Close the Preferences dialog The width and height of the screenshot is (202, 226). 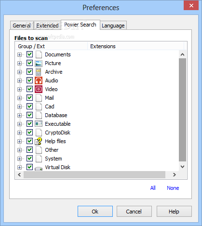(x=191, y=6)
